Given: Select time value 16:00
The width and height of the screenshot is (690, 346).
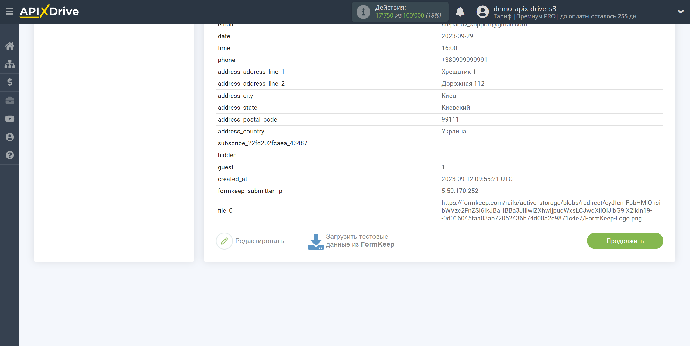Looking at the screenshot, I should pos(449,48).
